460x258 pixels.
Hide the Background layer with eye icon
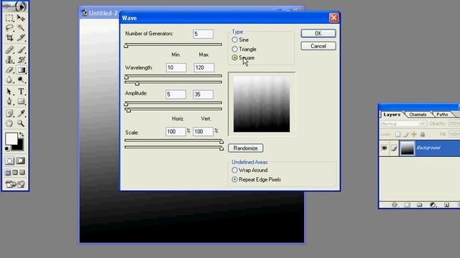[x=384, y=148]
